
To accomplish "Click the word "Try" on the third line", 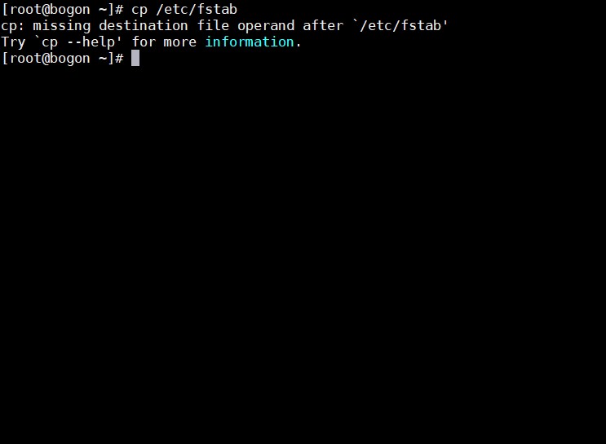I will (14, 42).
